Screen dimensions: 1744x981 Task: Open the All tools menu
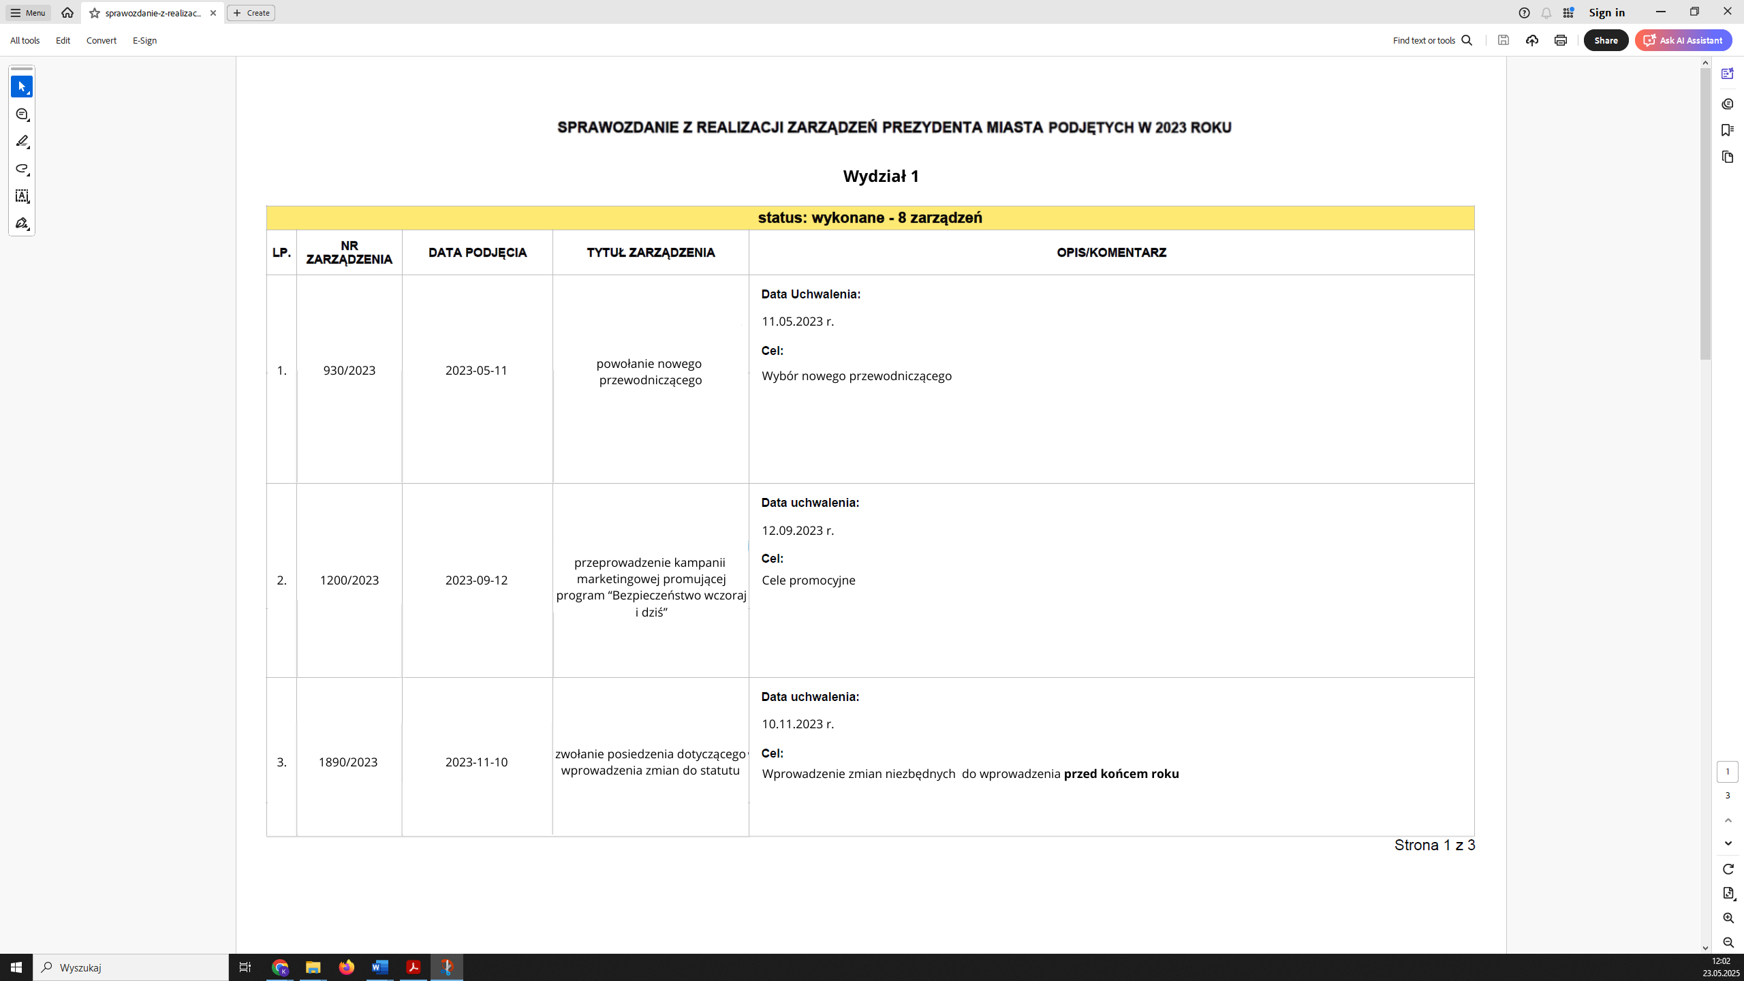click(x=25, y=40)
